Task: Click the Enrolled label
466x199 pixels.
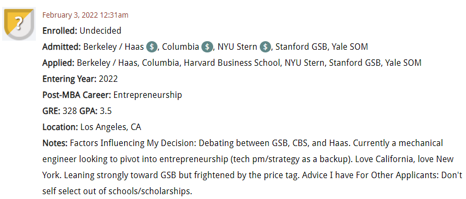Action: [x=60, y=30]
